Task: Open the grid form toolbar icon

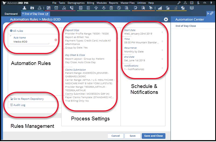Action: (81, 8)
